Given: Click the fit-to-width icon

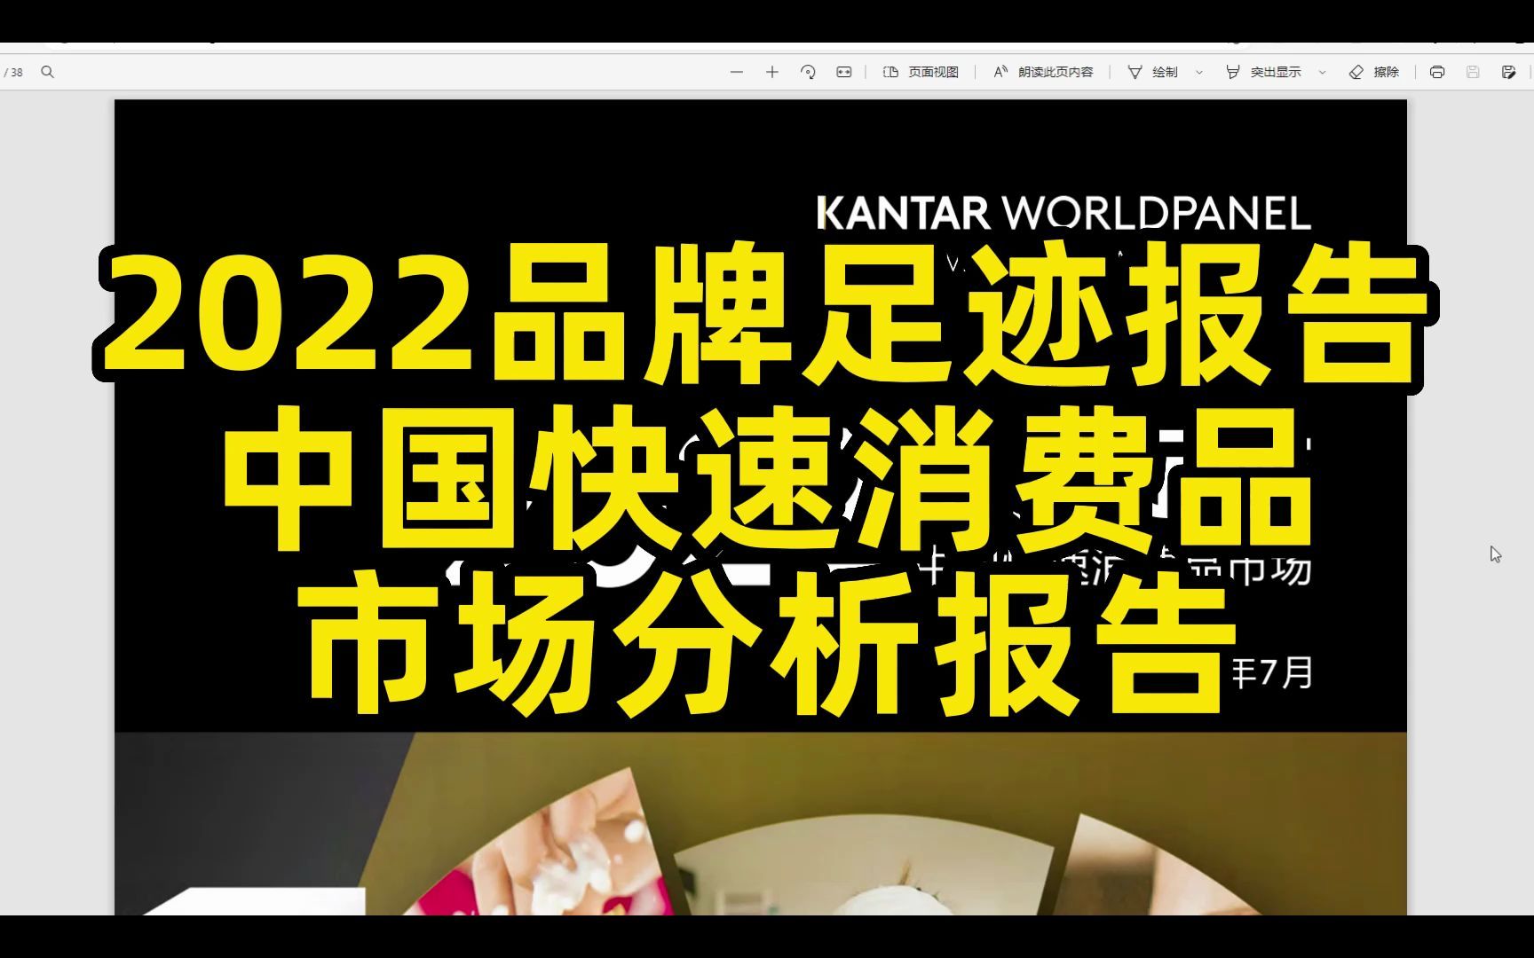Looking at the screenshot, I should [844, 72].
